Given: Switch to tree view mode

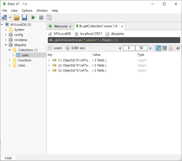Looking at the screenshot, I should [x=158, y=48].
